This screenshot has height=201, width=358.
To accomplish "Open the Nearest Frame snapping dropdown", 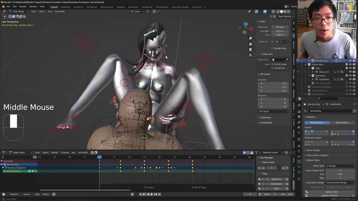I will coord(272,152).
